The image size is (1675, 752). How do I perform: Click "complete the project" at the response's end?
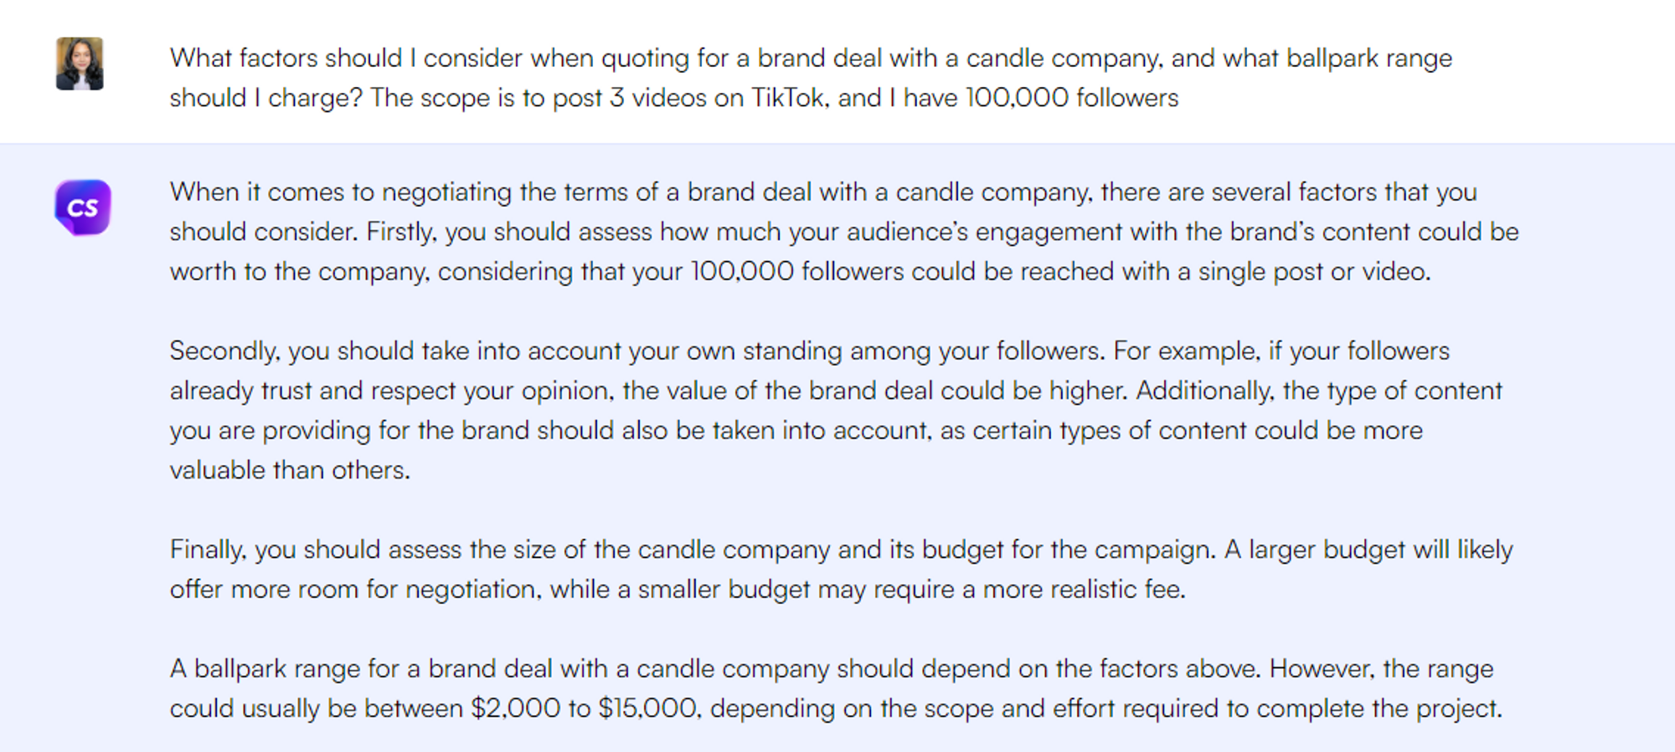point(1377,709)
